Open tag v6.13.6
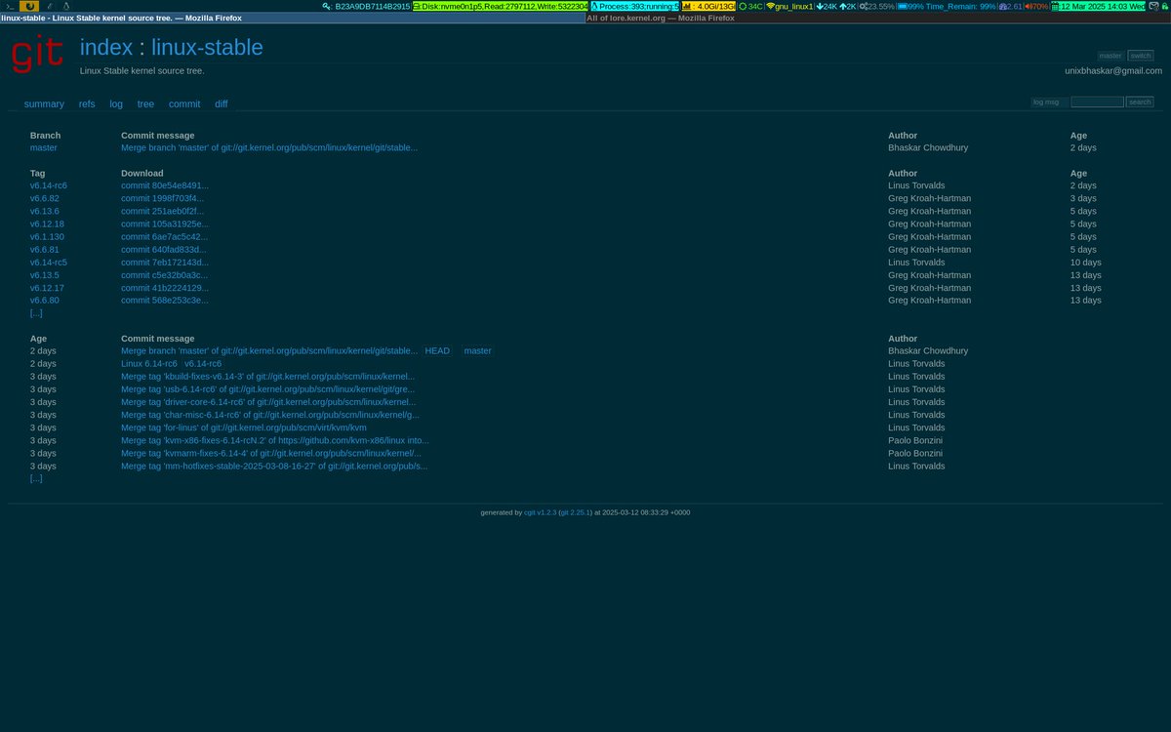The width and height of the screenshot is (1171, 732). (45, 211)
